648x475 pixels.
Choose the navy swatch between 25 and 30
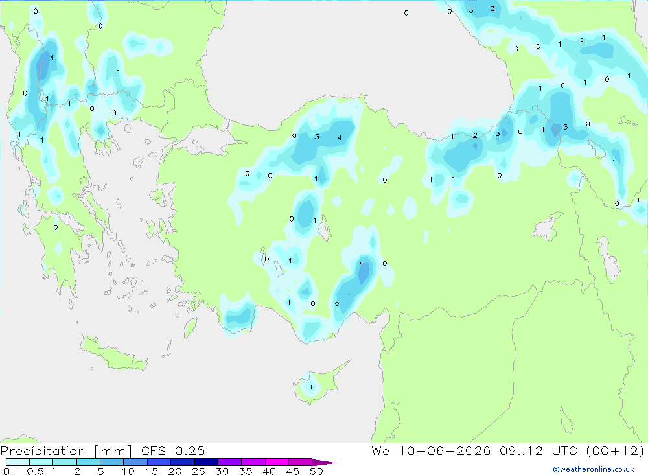tap(206, 462)
